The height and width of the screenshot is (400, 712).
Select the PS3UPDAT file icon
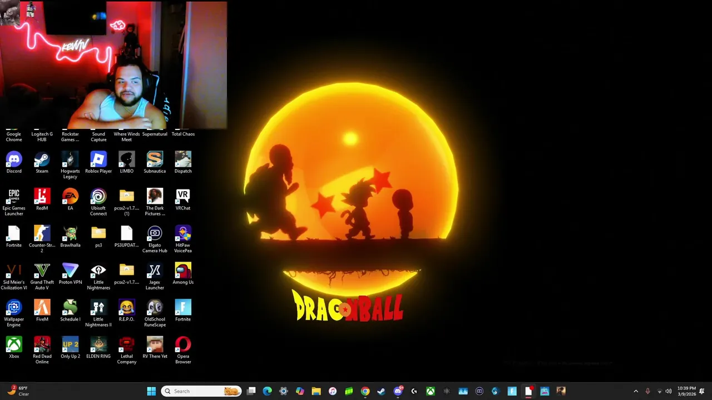point(126,237)
